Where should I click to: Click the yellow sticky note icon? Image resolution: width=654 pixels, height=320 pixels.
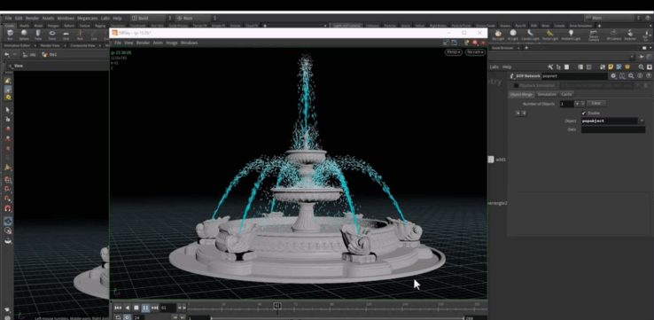click(611, 66)
